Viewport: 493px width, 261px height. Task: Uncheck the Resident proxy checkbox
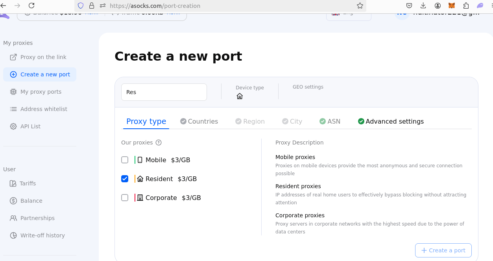[125, 179]
